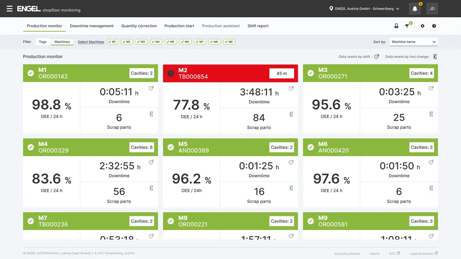Open the help question mark icon
This screenshot has height=259, width=461.
click(434, 26)
